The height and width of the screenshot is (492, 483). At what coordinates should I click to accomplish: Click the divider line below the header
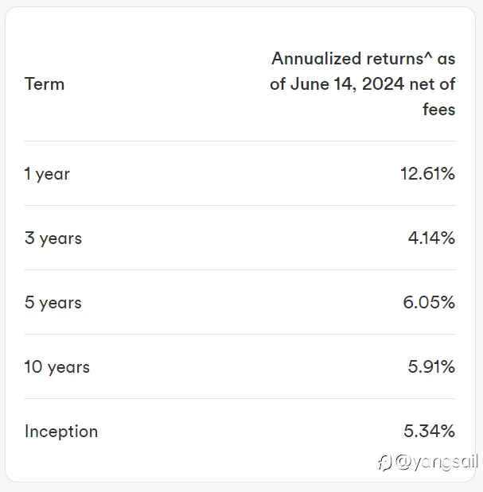[240, 141]
